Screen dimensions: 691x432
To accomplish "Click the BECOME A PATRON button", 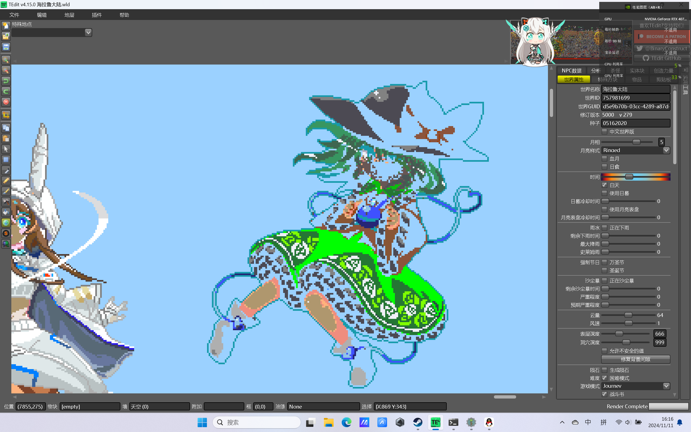I will tap(662, 36).
